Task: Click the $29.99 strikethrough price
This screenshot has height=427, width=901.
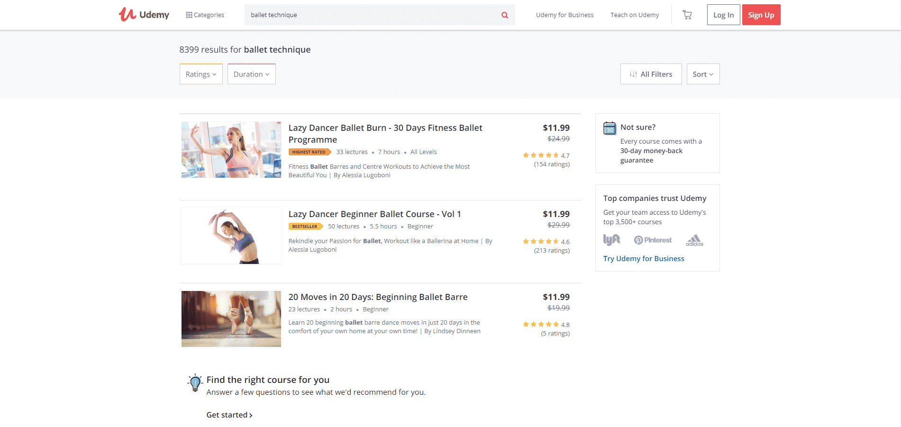Action: [558, 225]
